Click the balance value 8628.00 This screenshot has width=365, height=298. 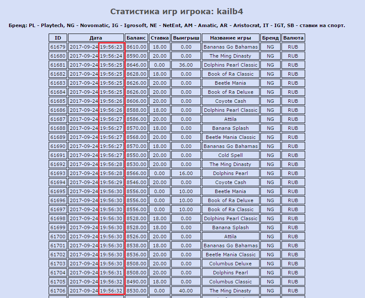[136, 74]
